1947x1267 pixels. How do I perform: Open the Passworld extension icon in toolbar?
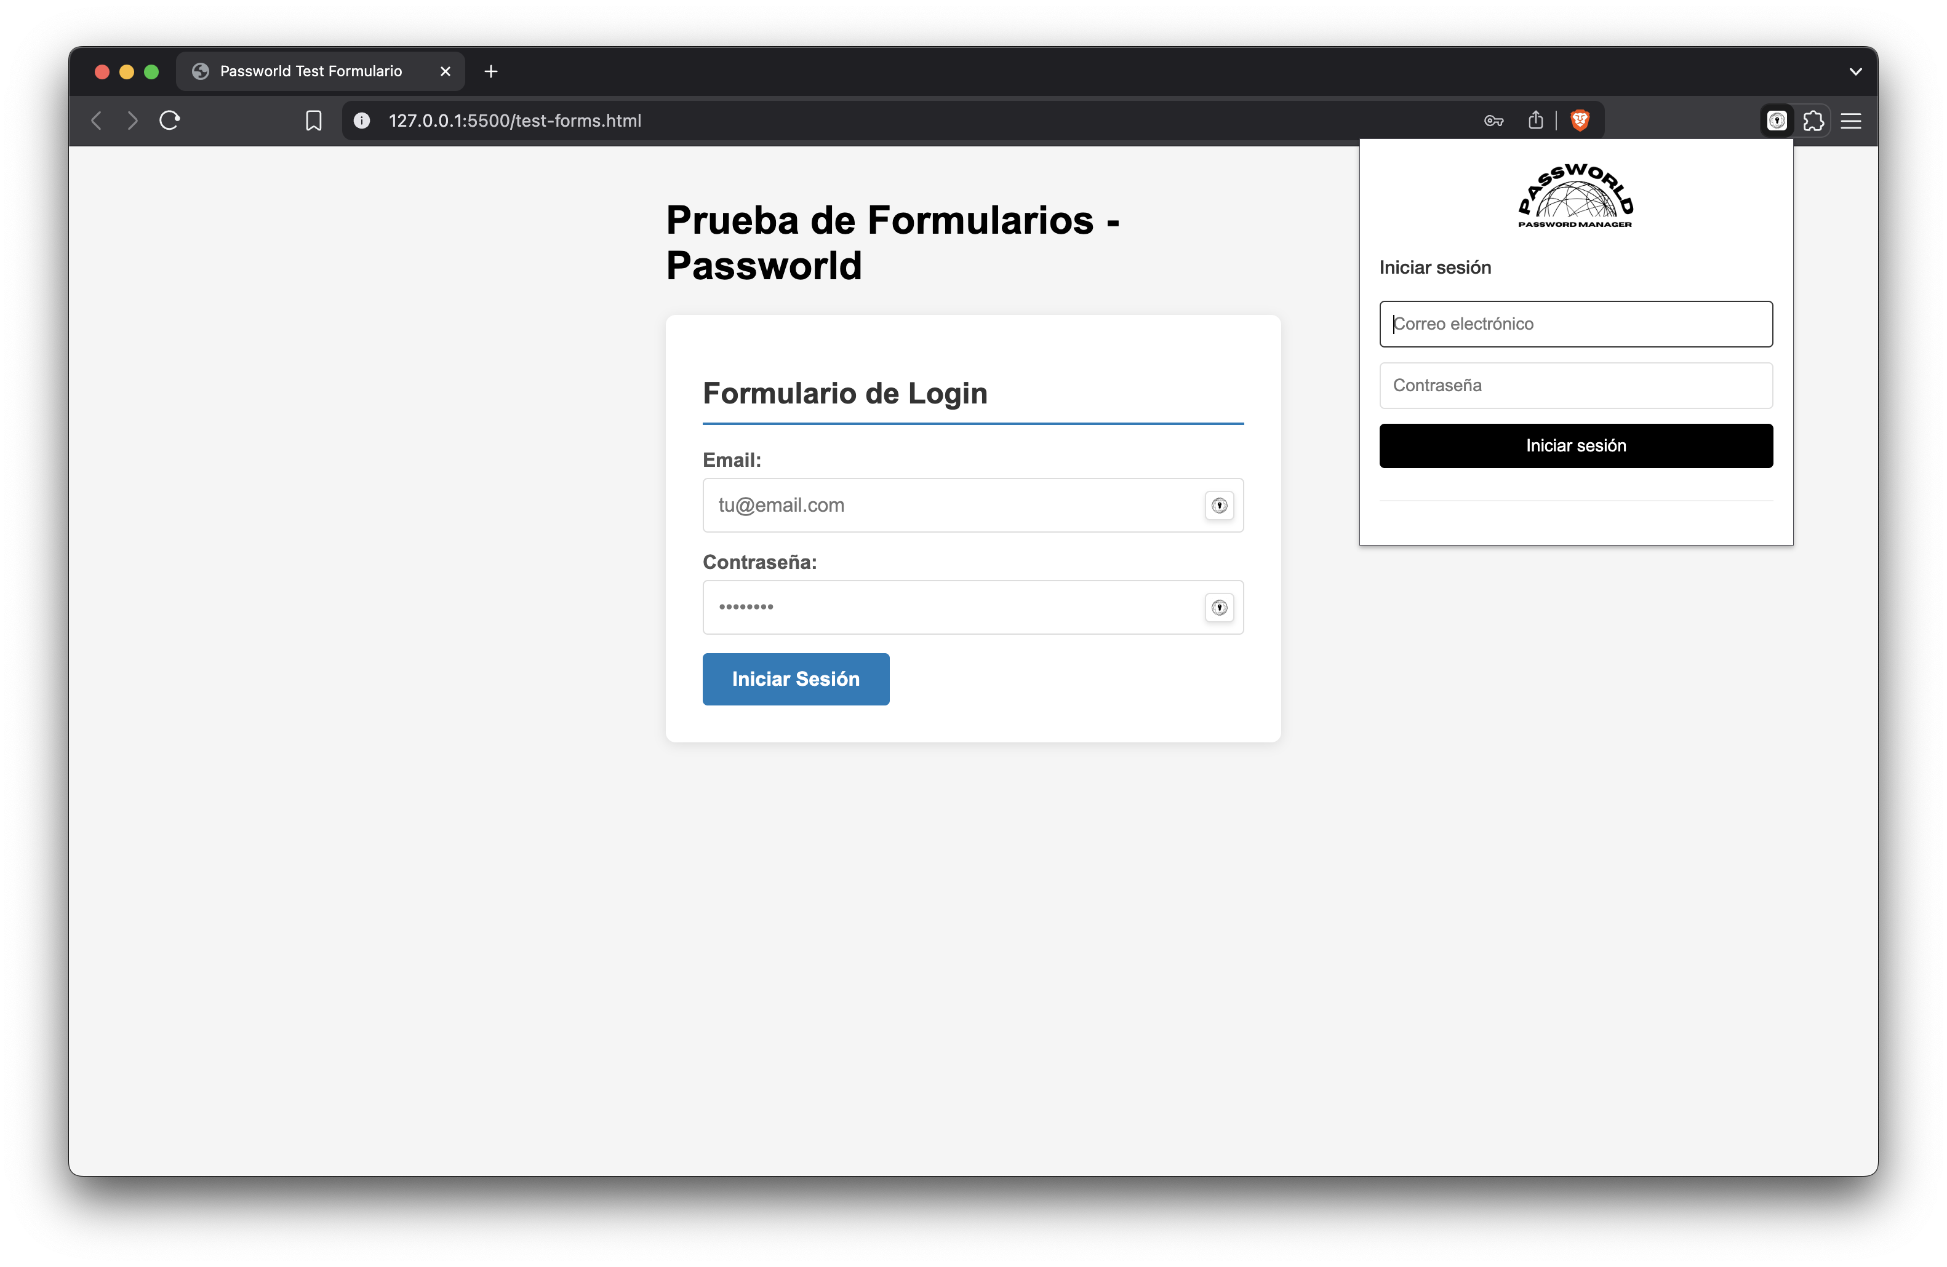click(x=1776, y=121)
